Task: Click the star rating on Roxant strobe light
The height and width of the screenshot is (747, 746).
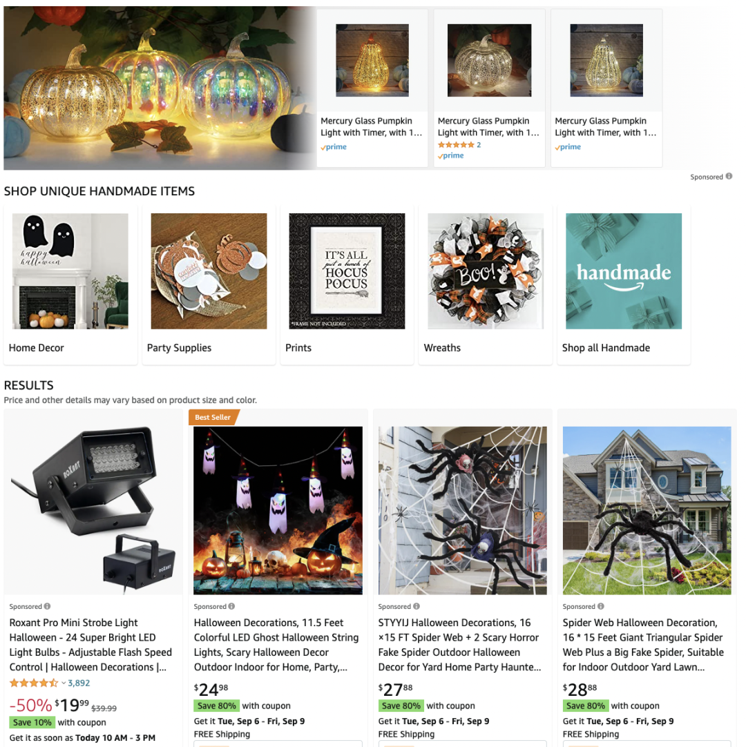Action: (34, 683)
